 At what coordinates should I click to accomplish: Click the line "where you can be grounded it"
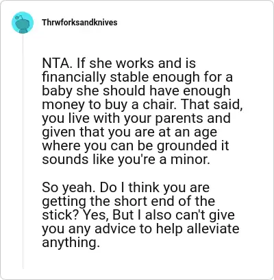pyautogui.click(x=136, y=145)
